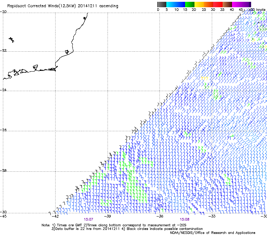
Task: Click the note 'Black circles indicate possible contamination'
Action: 165,229
